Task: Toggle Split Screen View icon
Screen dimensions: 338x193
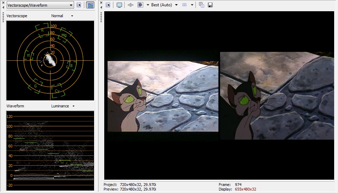Action: coord(140,5)
